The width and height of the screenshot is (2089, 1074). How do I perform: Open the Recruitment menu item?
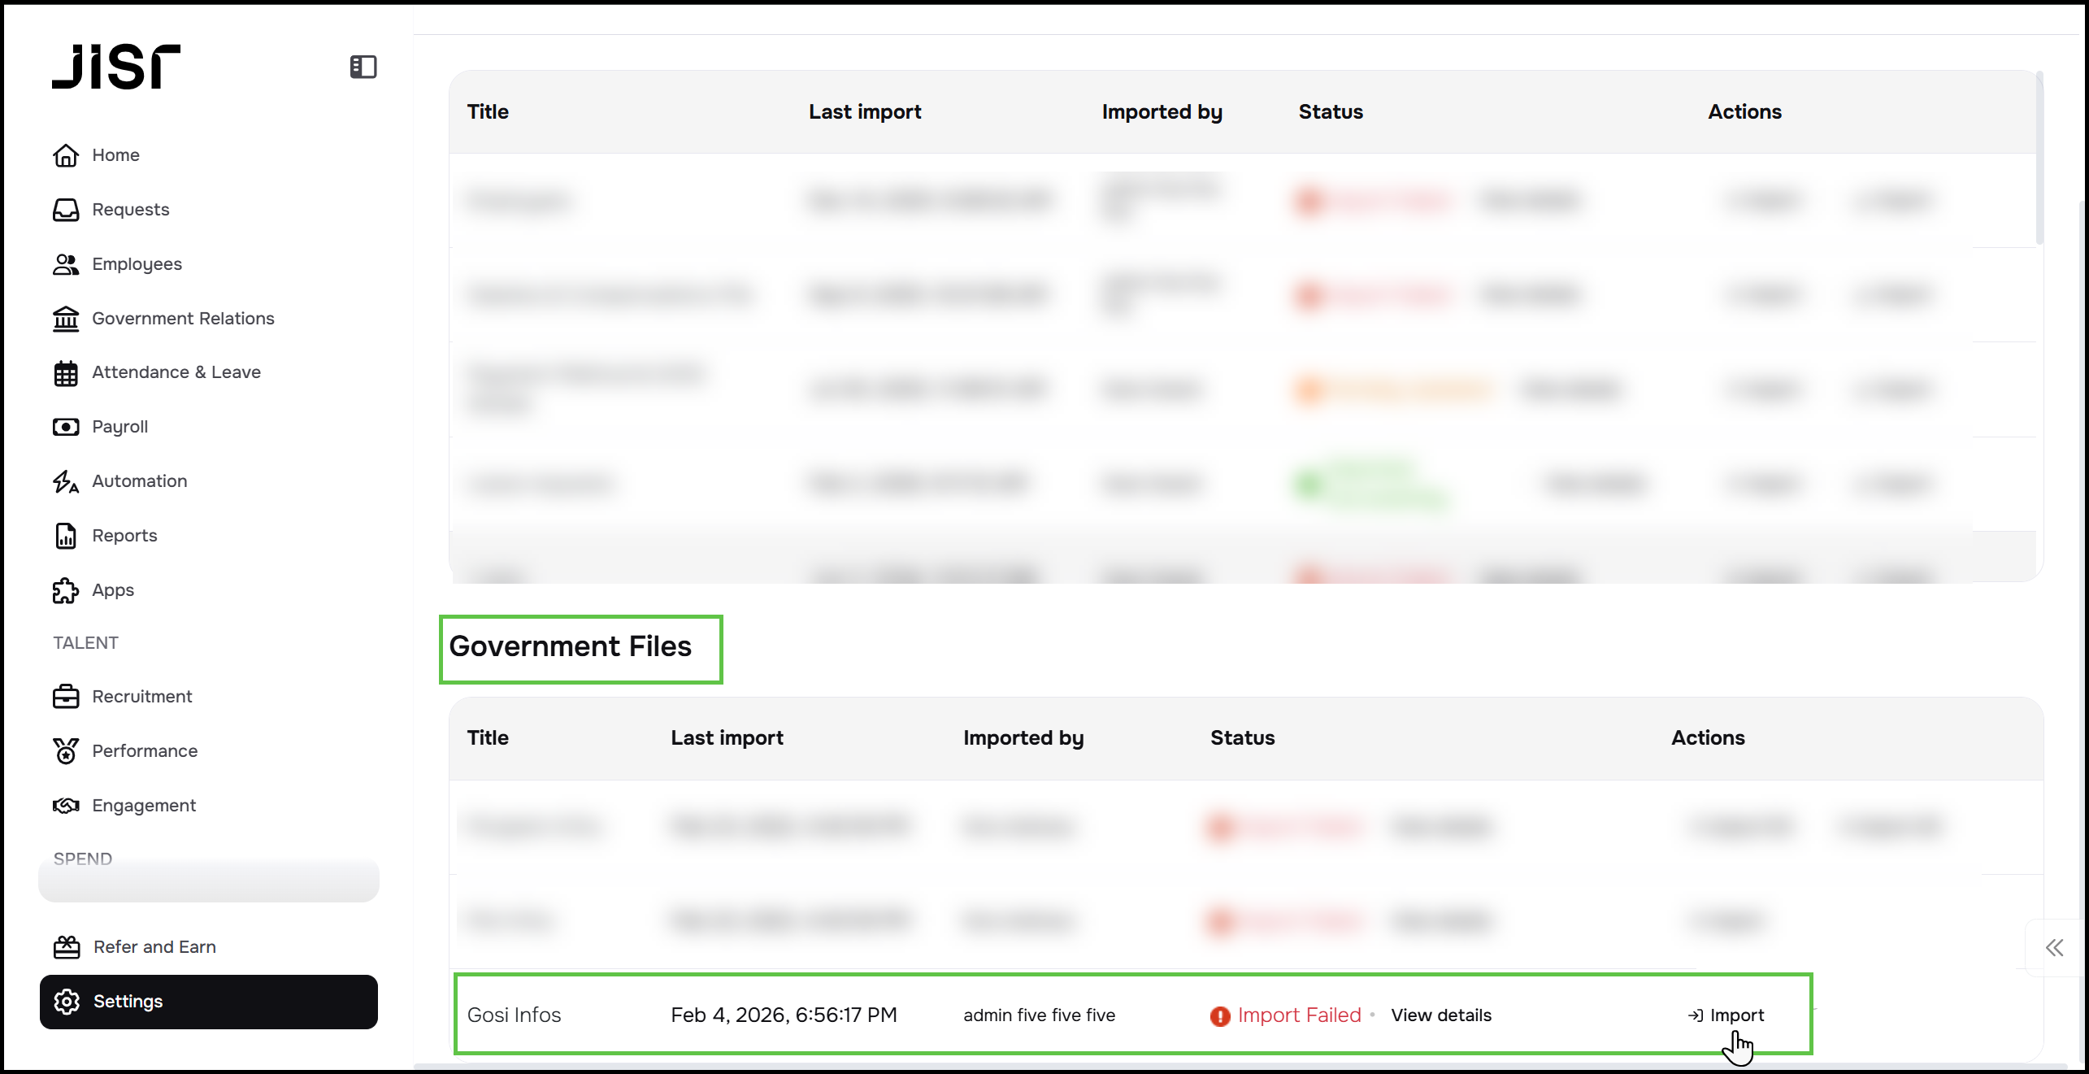(141, 697)
